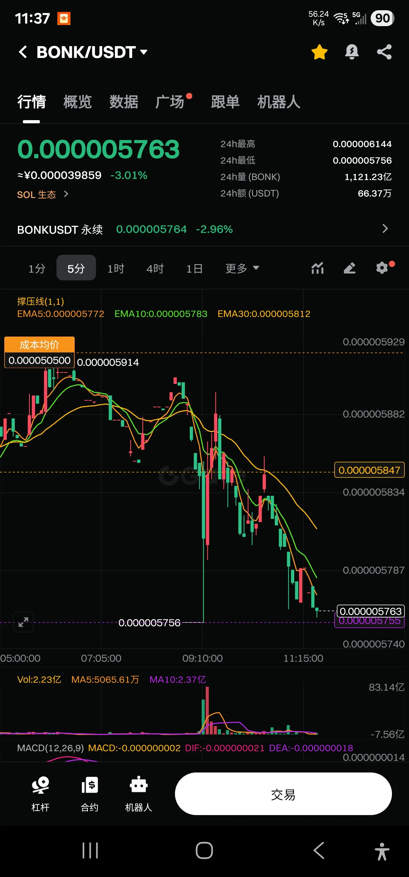Select the 5分 chart interval
This screenshot has width=409, height=877.
(76, 268)
